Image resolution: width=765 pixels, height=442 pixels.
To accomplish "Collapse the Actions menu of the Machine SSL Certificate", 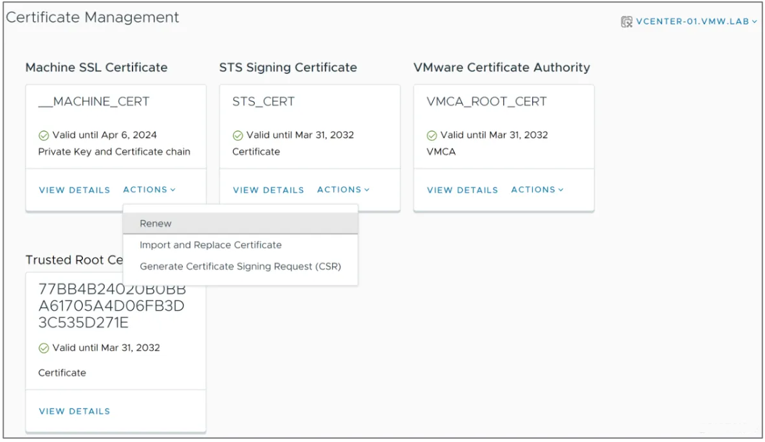I will 149,189.
